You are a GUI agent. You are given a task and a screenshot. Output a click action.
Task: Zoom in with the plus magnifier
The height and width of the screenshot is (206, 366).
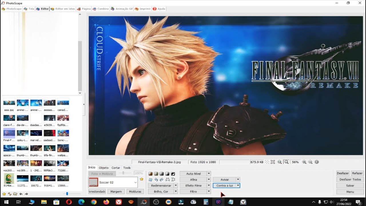tap(304, 162)
